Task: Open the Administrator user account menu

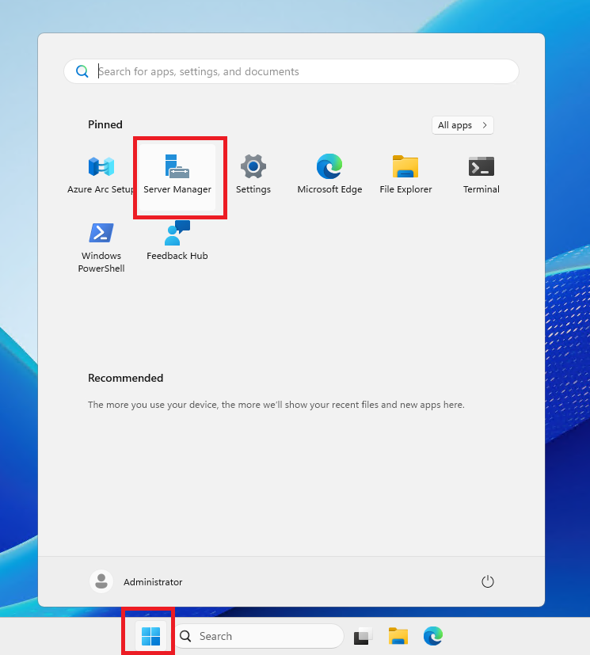Action: (136, 581)
